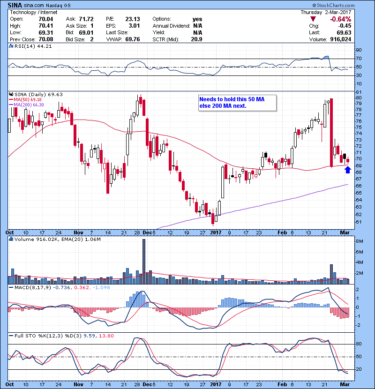Select the SINA ticker symbol in the header

click(x=15, y=5)
